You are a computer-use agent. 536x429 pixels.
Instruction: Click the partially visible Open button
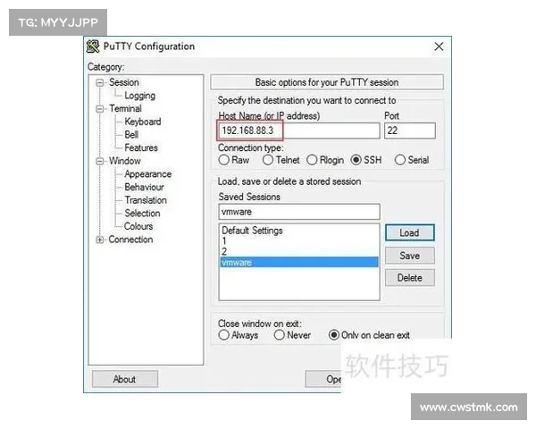[x=323, y=379]
